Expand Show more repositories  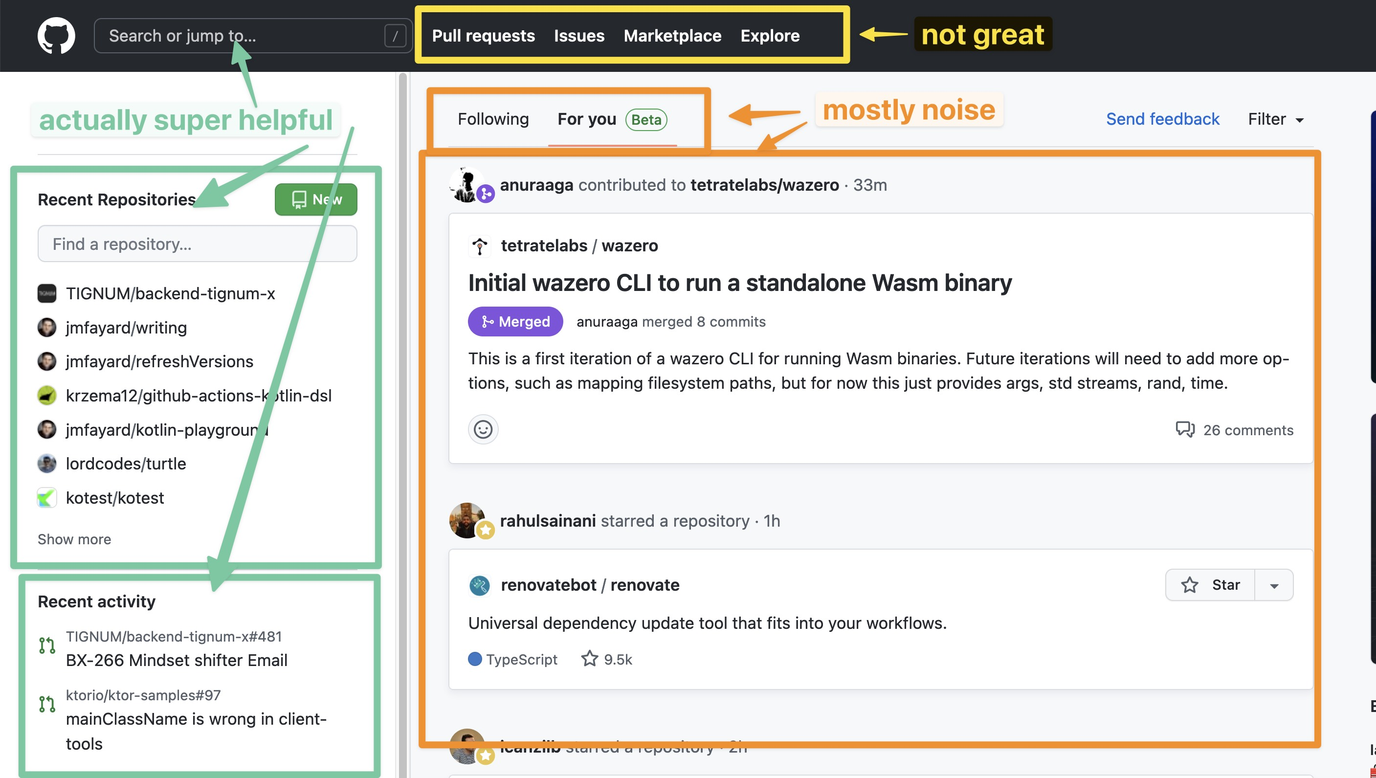point(74,539)
